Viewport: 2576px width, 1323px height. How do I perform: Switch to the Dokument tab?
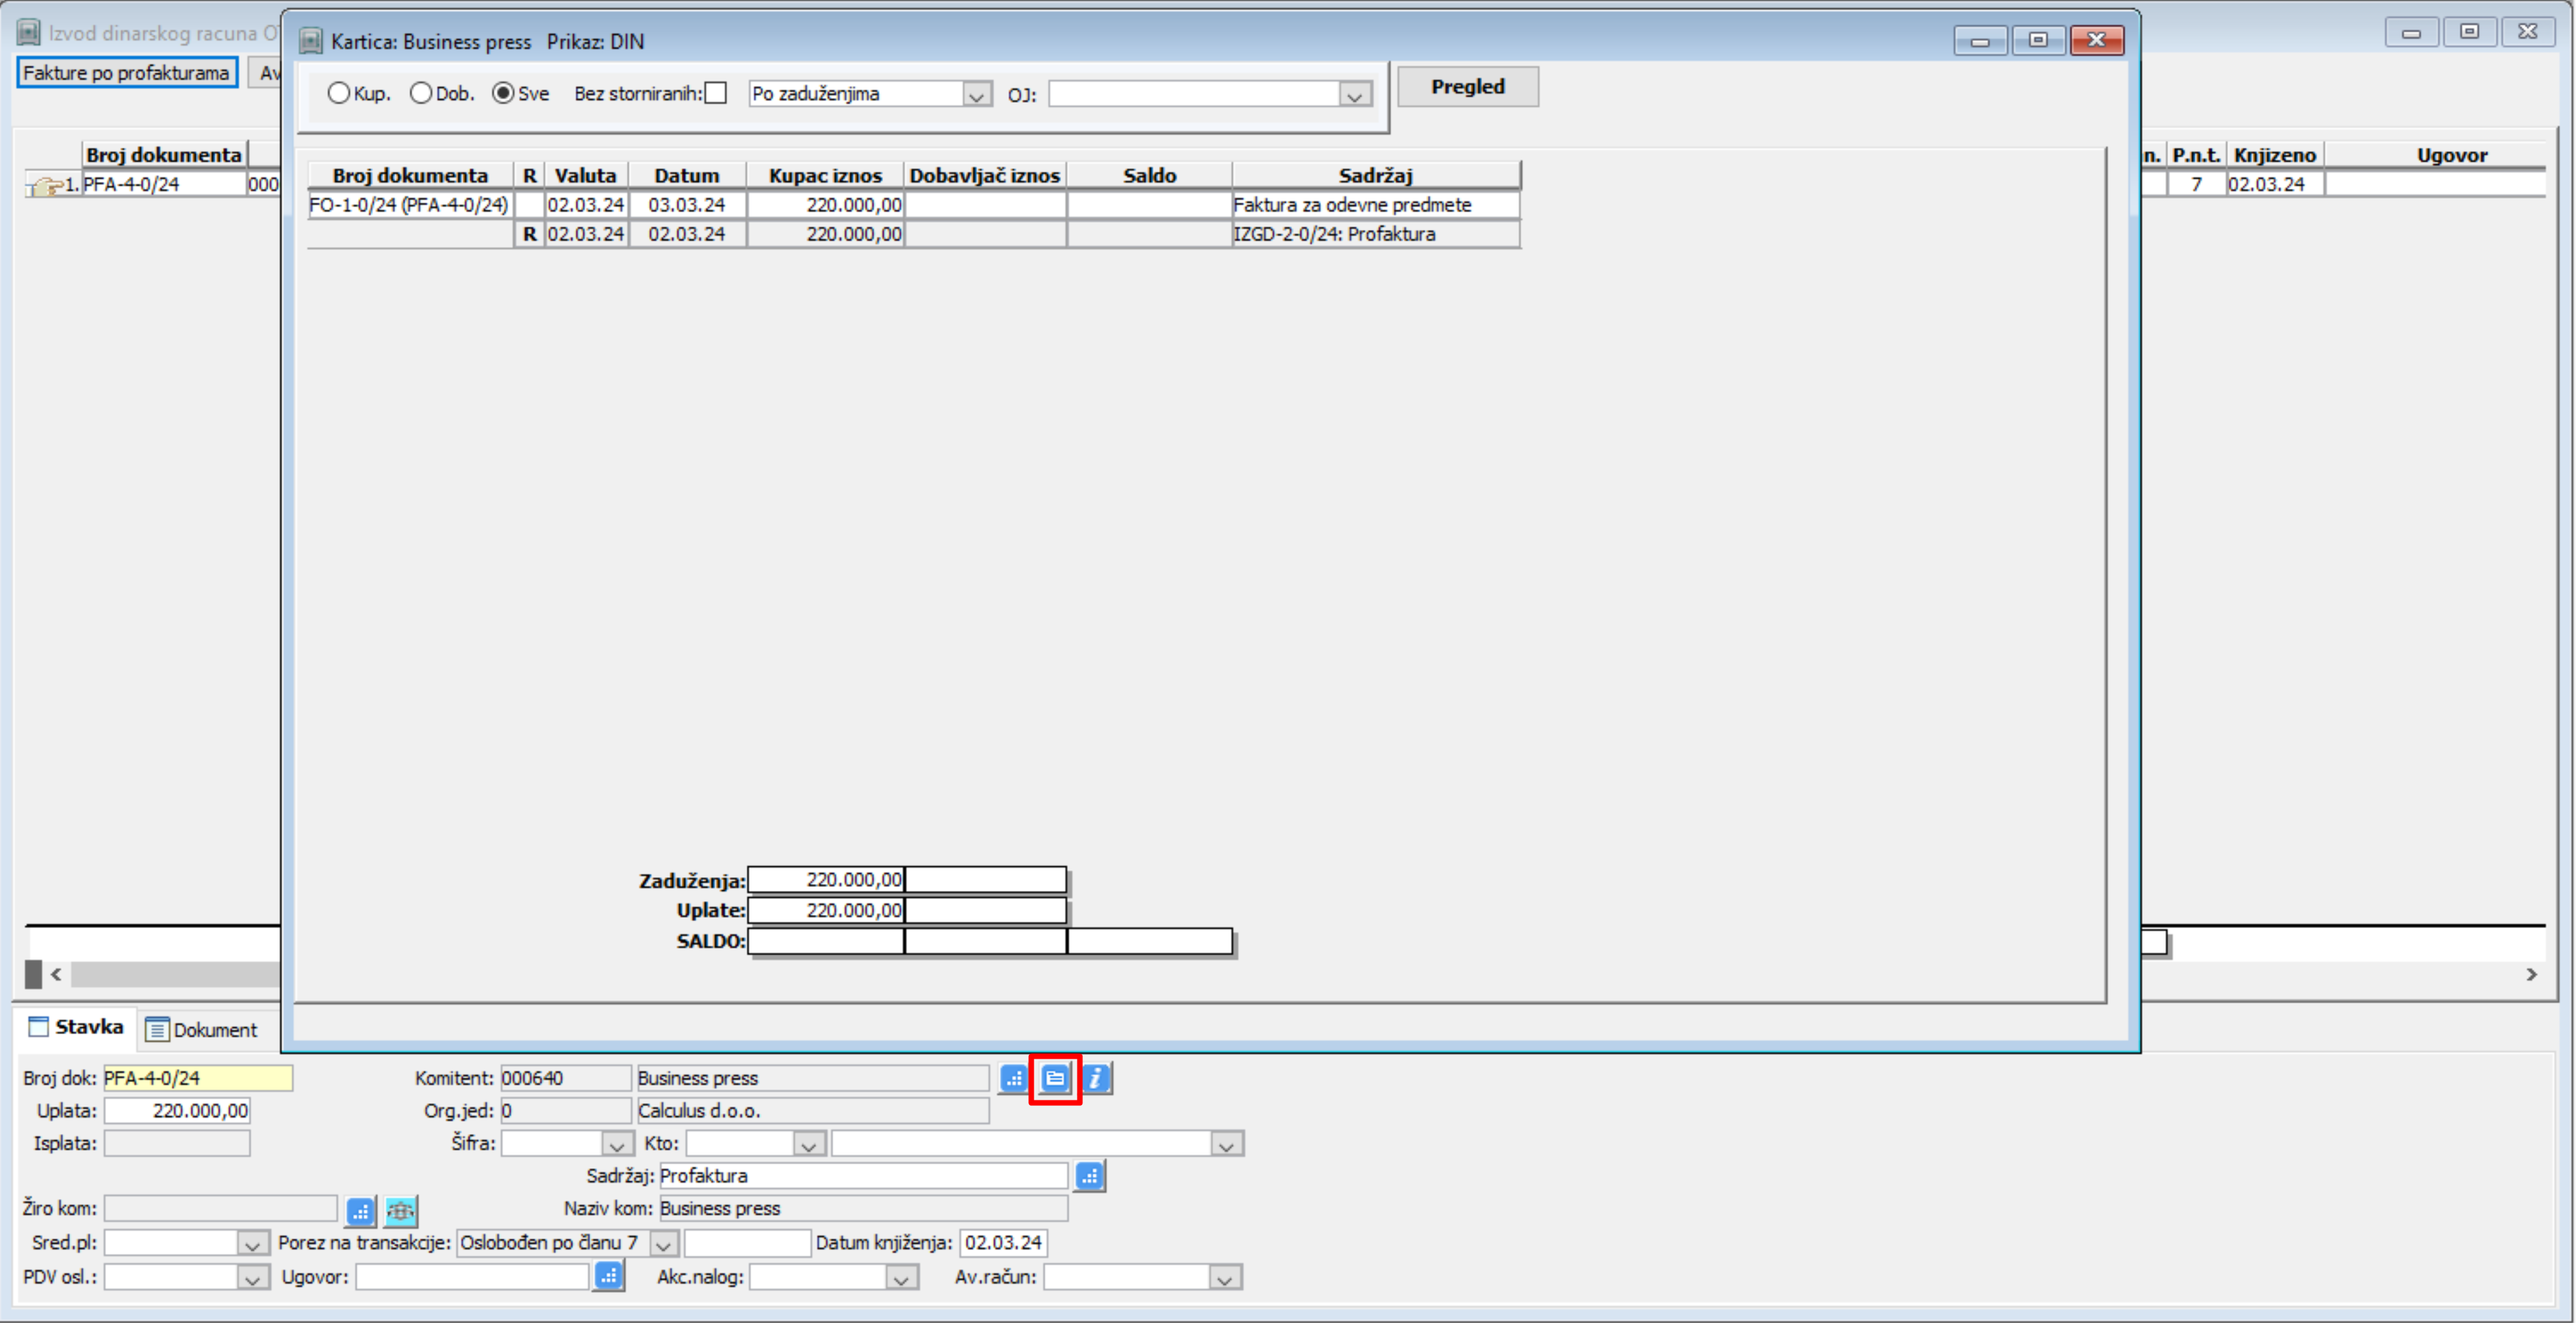pyautogui.click(x=202, y=1029)
